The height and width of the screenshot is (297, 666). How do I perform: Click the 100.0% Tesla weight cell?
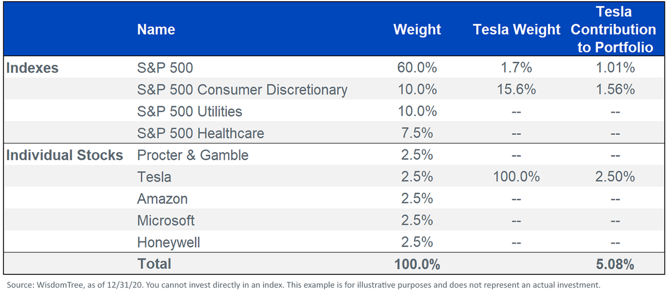517,177
